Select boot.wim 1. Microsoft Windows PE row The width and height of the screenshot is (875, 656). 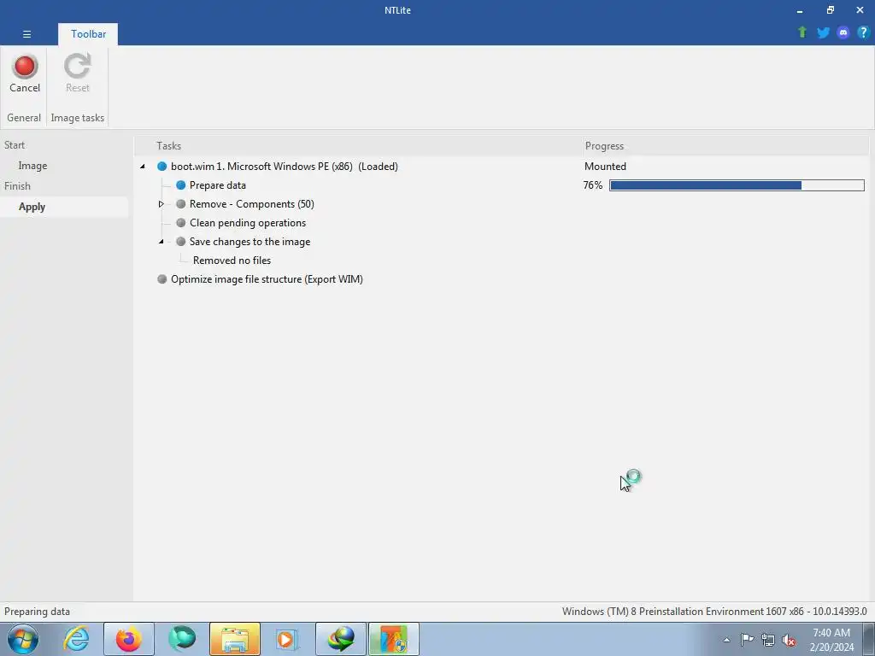coord(284,167)
